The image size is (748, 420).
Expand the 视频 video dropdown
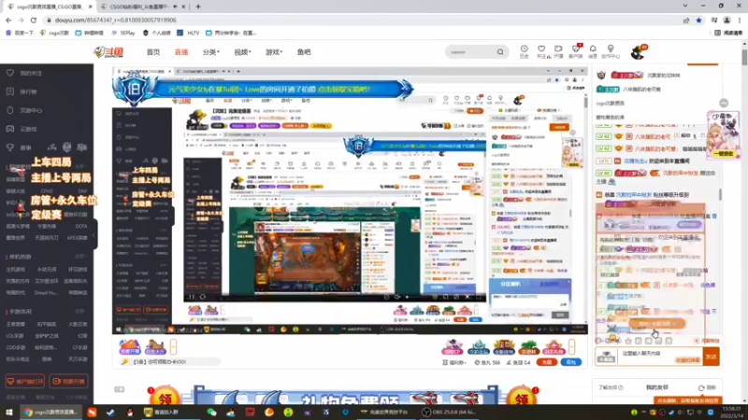pyautogui.click(x=242, y=52)
